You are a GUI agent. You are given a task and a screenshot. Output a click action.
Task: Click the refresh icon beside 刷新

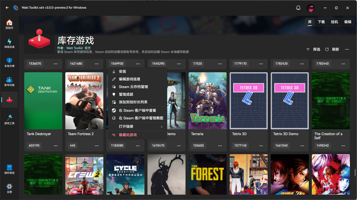[327, 49]
